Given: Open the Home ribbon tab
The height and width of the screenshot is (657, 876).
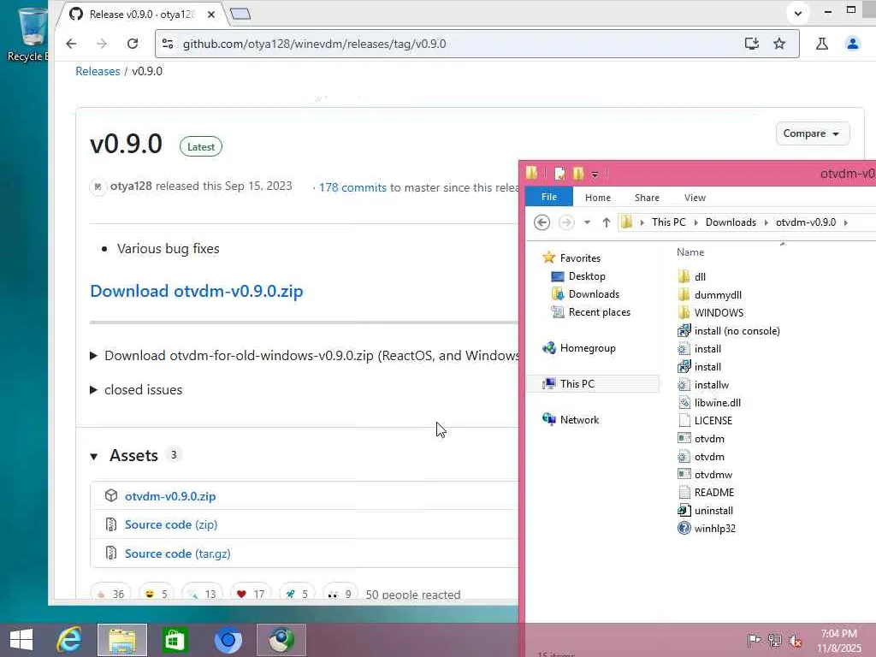Looking at the screenshot, I should [x=598, y=198].
